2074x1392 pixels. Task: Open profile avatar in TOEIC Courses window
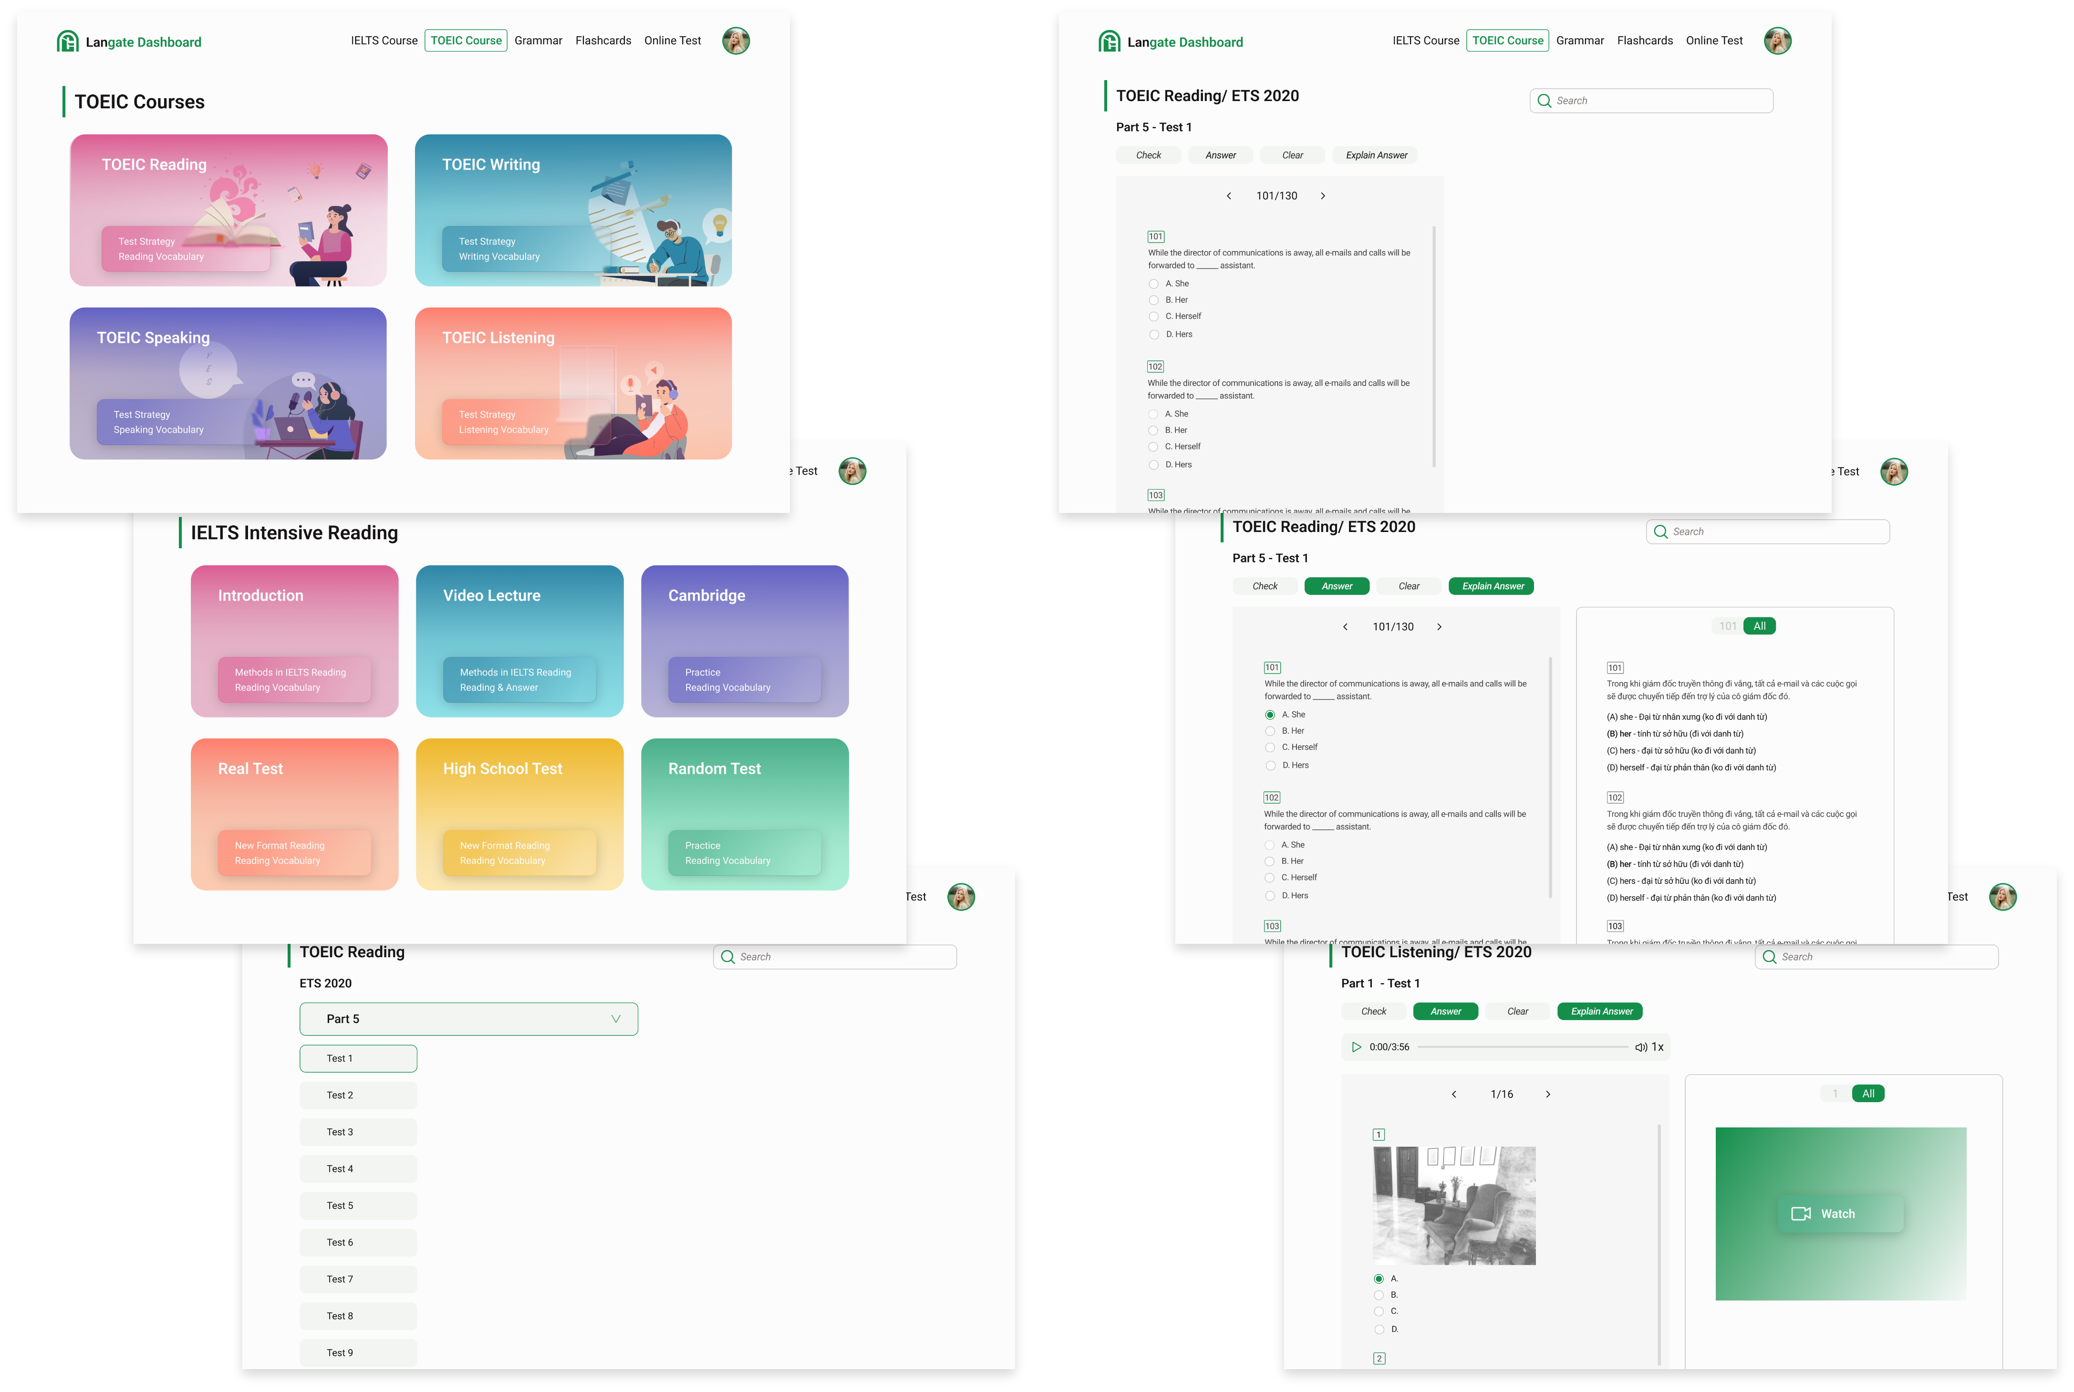click(x=736, y=41)
